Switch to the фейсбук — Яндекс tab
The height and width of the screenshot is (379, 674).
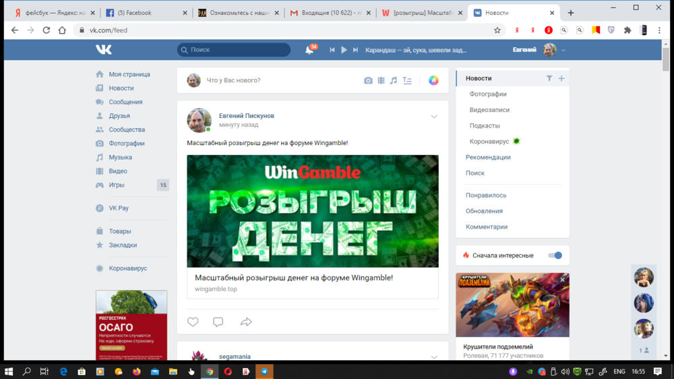[x=54, y=13]
